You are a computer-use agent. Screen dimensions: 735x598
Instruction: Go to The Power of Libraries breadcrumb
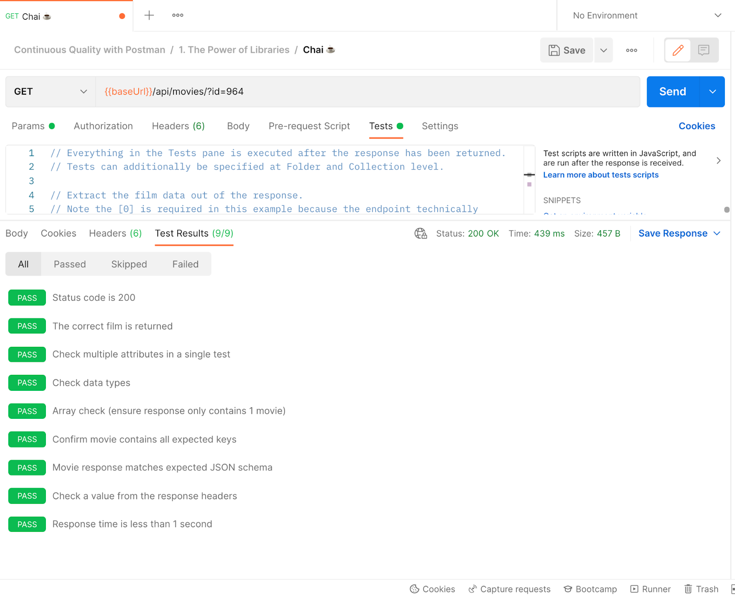coord(234,50)
